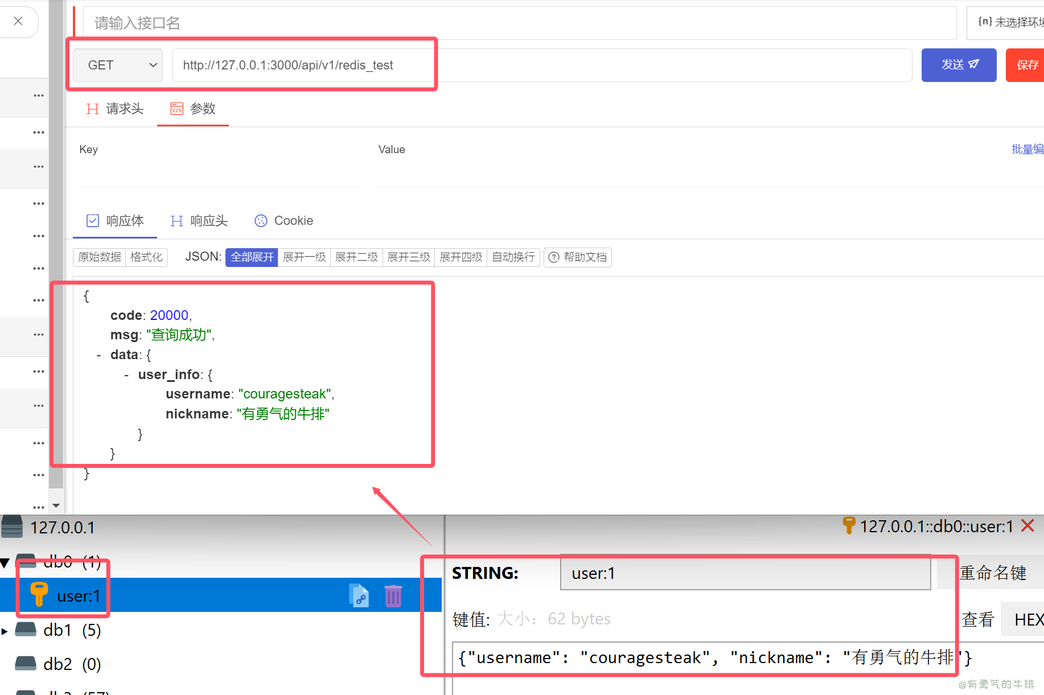Switch to the 请求头 tab
The height and width of the screenshot is (695, 1044).
coord(115,109)
